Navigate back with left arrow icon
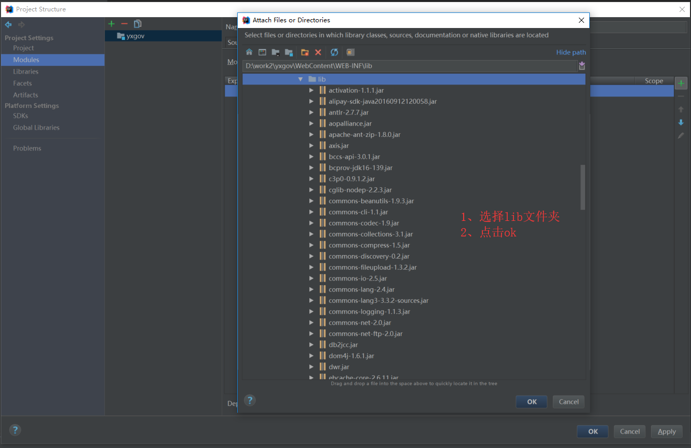Viewport: 691px width, 448px height. point(8,24)
